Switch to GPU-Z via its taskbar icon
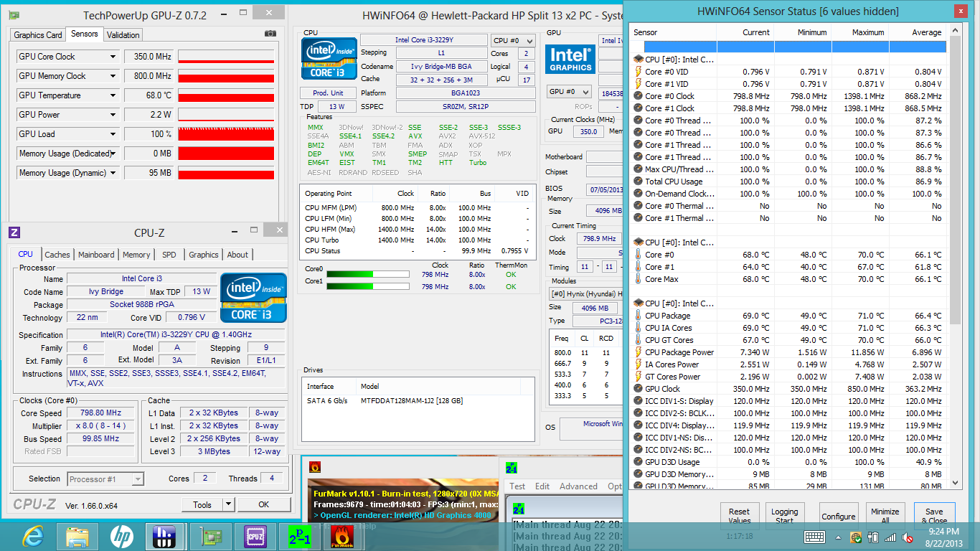The width and height of the screenshot is (980, 551). (212, 536)
